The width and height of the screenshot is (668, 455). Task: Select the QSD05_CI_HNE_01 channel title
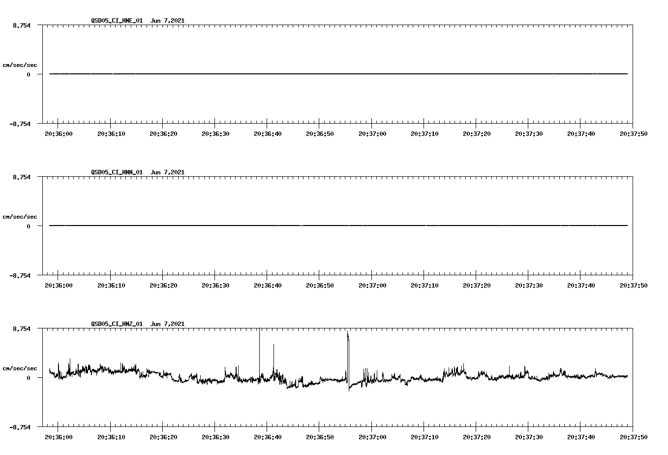[117, 21]
